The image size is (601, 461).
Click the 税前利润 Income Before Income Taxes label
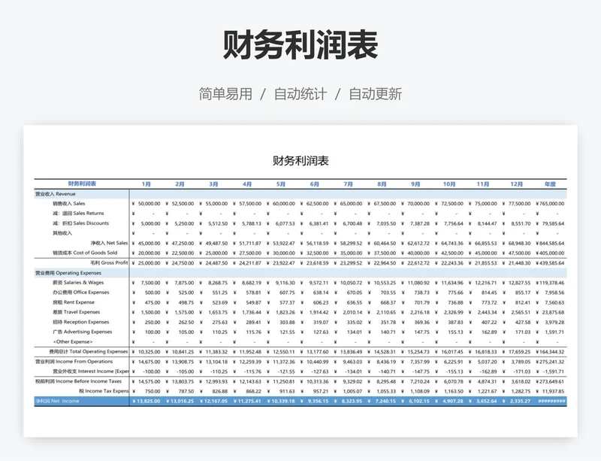[x=78, y=381]
